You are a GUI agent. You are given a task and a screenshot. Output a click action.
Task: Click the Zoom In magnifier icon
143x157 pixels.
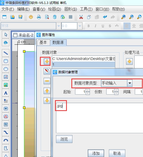(123, 17)
